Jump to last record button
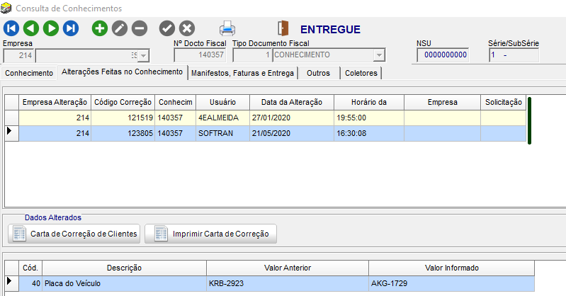Screen dimensions: 566x296 click(x=71, y=28)
